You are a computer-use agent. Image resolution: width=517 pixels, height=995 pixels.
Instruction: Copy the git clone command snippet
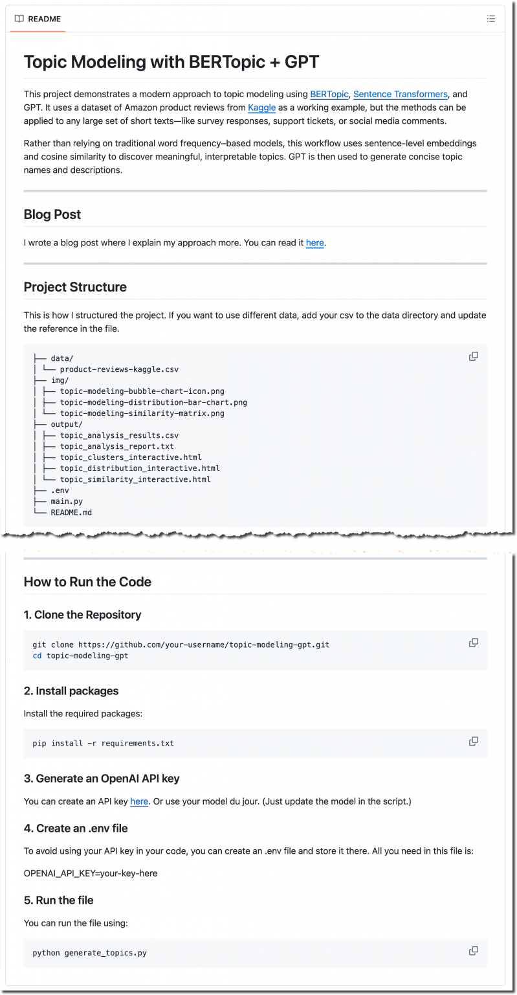pyautogui.click(x=473, y=642)
